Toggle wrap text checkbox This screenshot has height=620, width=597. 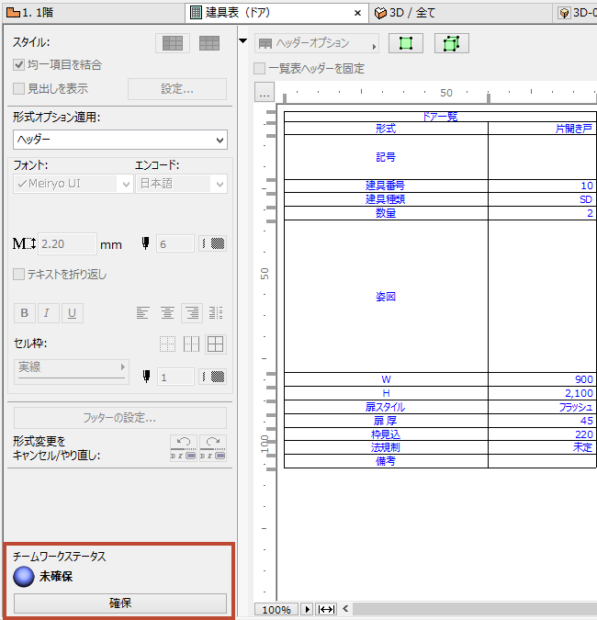18,274
